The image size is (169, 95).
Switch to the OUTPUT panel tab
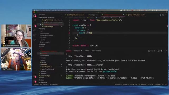(87, 51)
